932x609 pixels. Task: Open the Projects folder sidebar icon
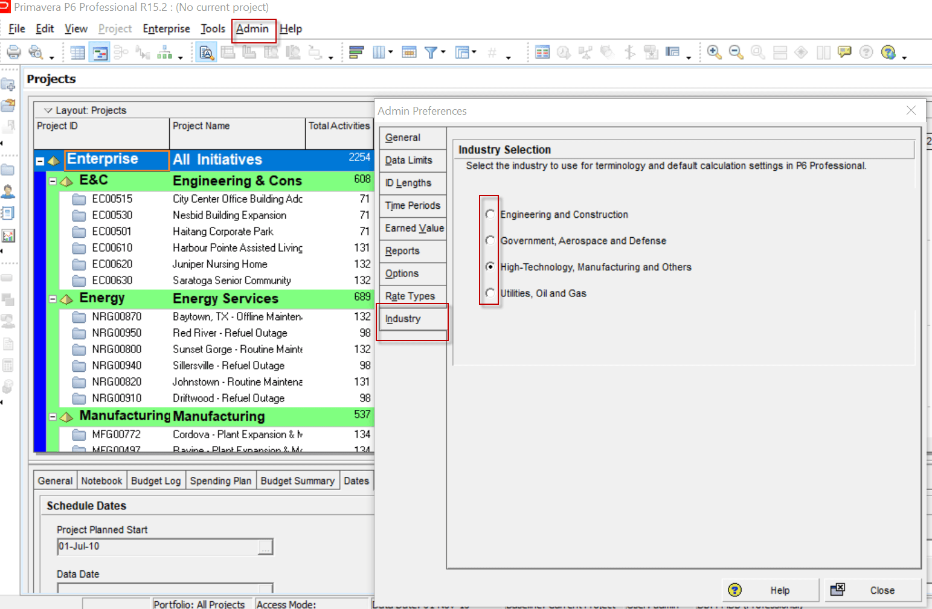click(x=8, y=170)
